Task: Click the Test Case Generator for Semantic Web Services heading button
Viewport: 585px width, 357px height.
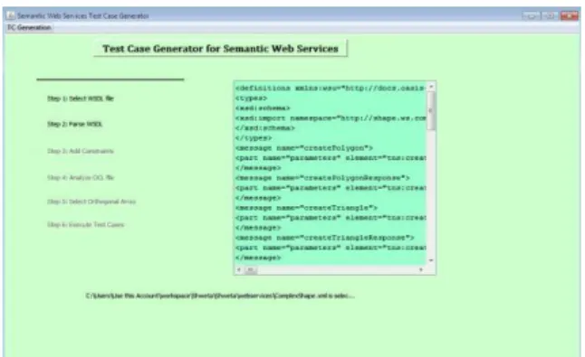Action: click(x=220, y=49)
